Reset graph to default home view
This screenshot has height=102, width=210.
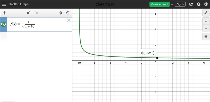(x=206, y=36)
